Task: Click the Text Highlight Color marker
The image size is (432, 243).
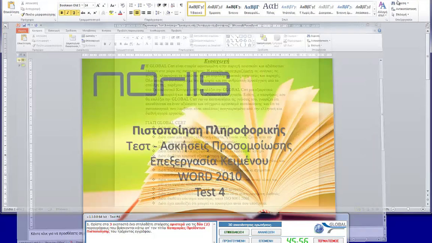Action: click(x=111, y=13)
